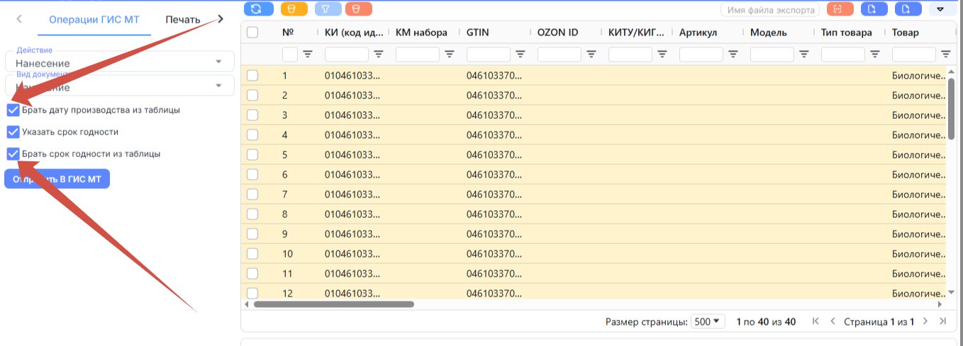Toggle the 'Указать срок годности' checkbox

pos(13,132)
